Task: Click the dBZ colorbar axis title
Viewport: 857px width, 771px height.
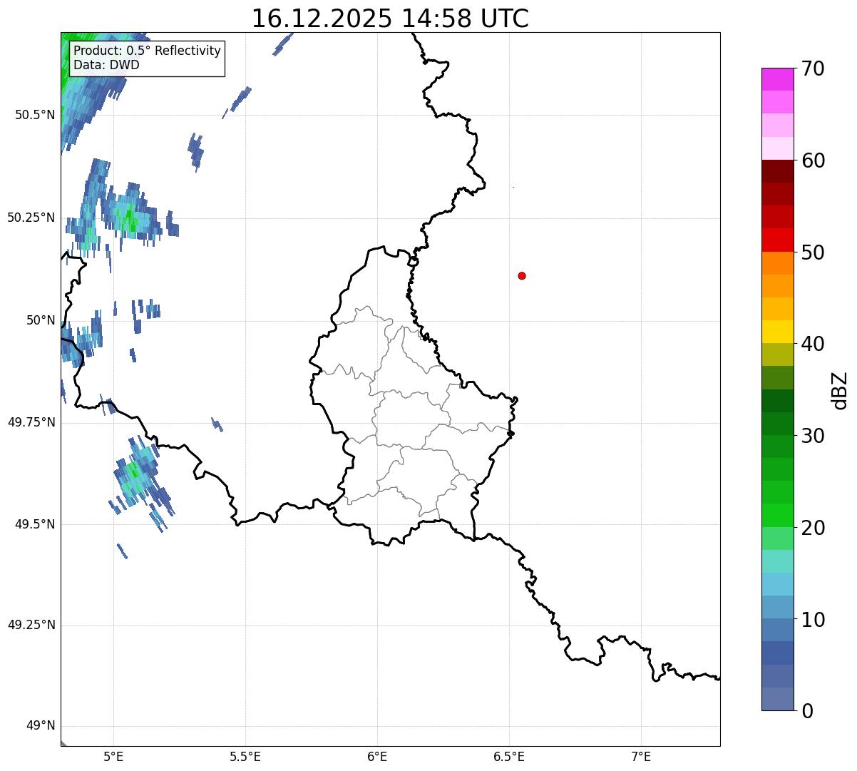Action: point(840,390)
